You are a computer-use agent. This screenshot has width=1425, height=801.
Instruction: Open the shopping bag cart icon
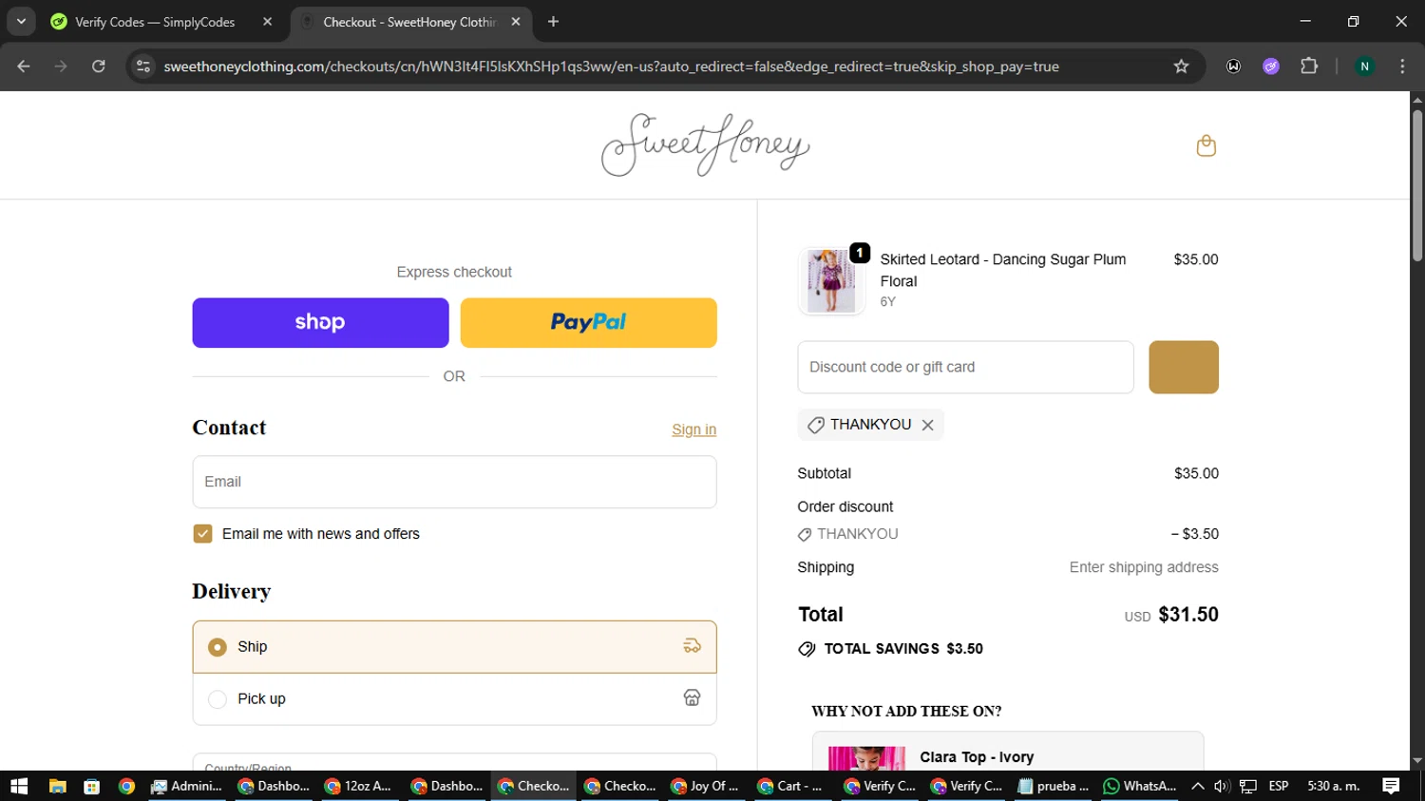coord(1206,145)
